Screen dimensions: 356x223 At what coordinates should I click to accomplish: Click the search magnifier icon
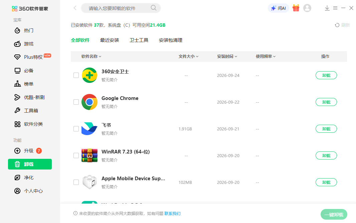(154, 8)
